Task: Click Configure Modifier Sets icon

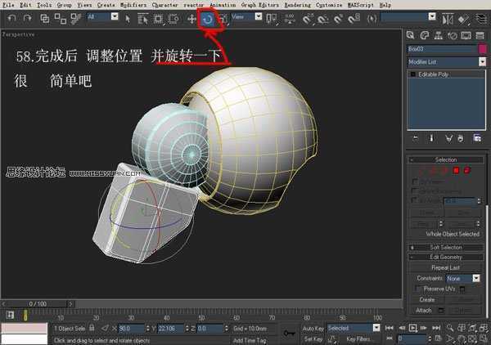Action: pos(477,138)
